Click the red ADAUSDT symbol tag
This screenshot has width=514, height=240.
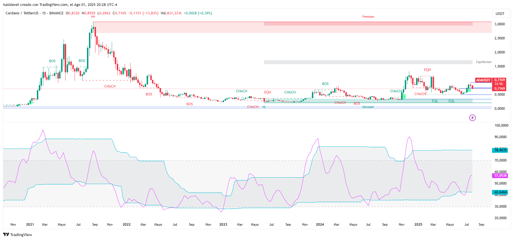[483, 80]
